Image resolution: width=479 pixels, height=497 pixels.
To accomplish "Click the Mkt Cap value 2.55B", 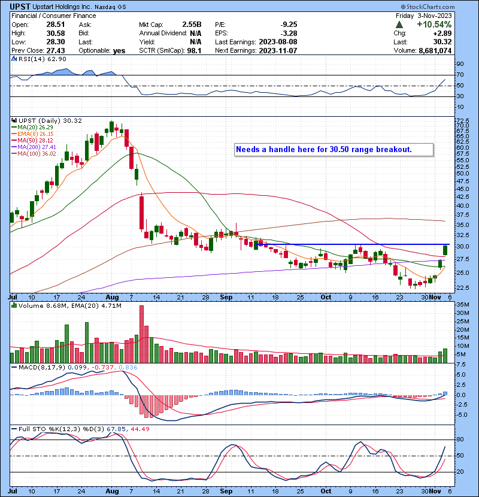I will [x=192, y=25].
